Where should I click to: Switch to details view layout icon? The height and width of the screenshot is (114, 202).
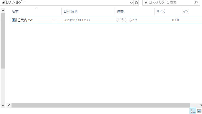(x=193, y=111)
